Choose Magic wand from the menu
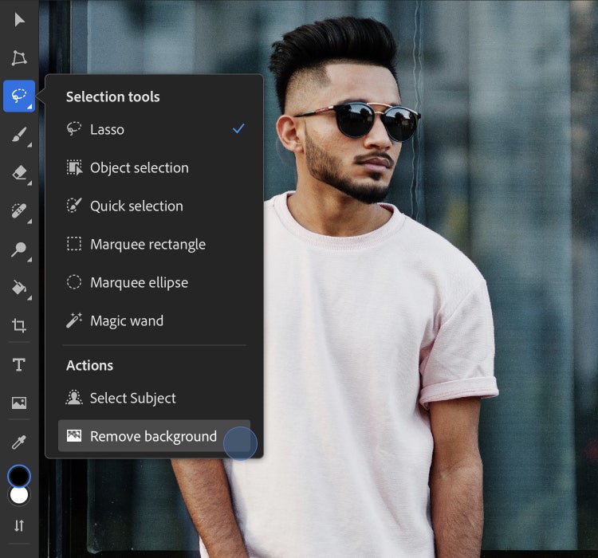This screenshot has width=598, height=558. (126, 320)
